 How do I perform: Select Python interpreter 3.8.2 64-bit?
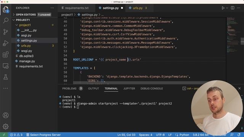pos(201,135)
